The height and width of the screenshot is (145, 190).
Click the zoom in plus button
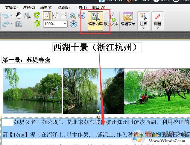(x=73, y=24)
